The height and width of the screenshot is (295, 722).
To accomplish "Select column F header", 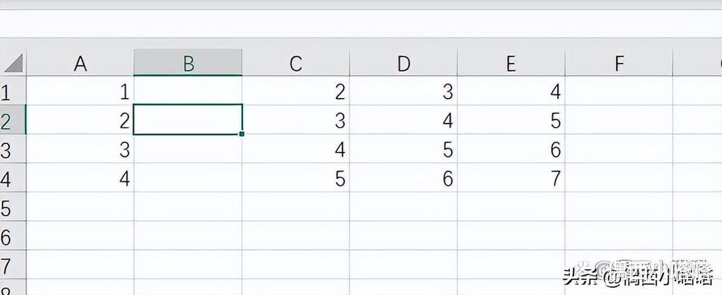I will [x=619, y=63].
